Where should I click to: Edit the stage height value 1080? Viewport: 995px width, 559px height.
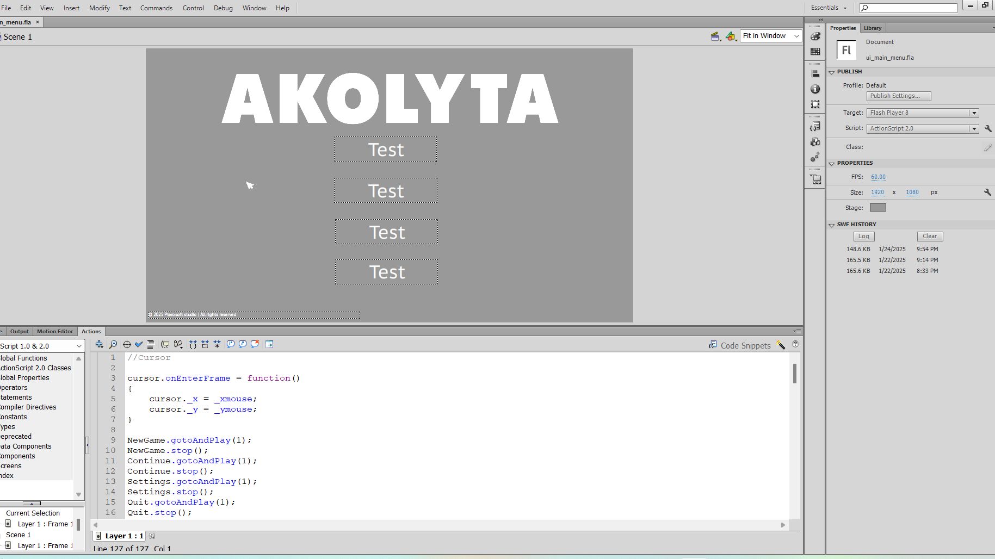click(x=912, y=192)
